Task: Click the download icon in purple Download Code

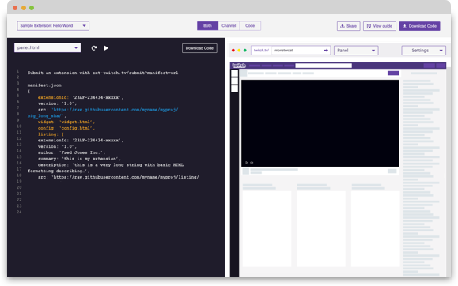Action: coord(405,26)
